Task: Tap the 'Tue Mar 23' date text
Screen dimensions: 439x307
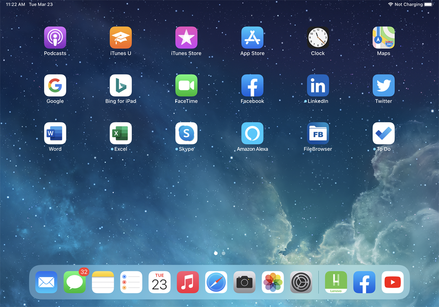Action: click(41, 4)
